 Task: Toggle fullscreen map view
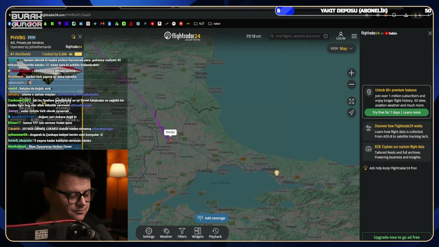point(352,101)
